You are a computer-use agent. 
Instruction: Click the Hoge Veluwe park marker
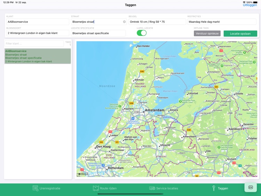[219, 147]
